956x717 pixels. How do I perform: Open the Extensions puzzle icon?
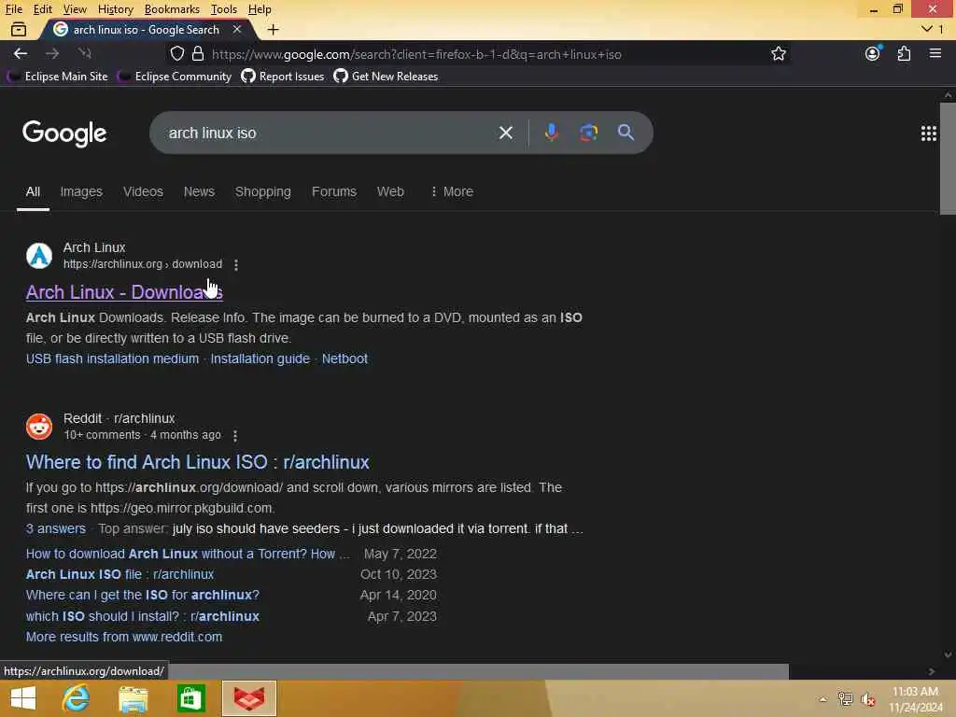click(904, 53)
